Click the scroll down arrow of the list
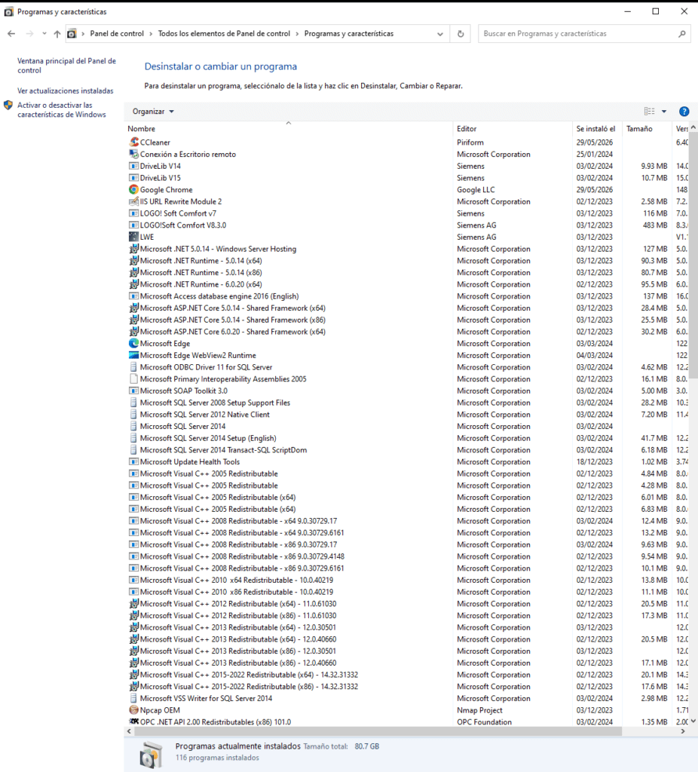 (693, 721)
